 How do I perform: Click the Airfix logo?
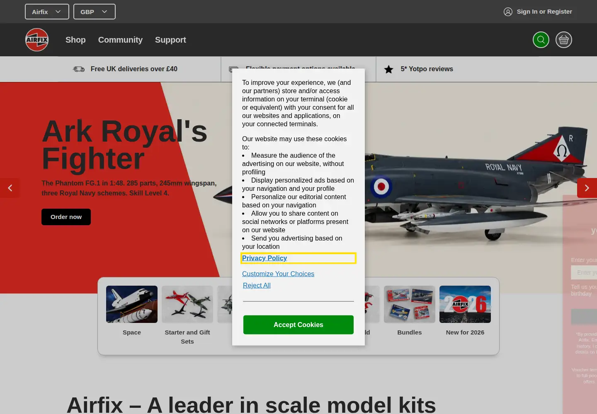tap(37, 40)
